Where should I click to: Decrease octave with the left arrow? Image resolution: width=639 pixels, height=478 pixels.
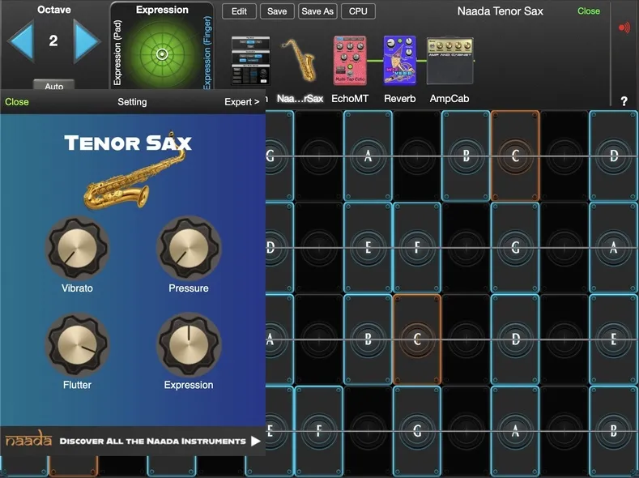[x=20, y=41]
